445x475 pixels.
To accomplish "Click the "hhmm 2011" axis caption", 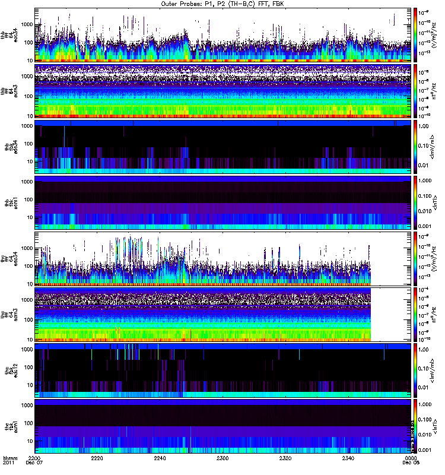I will (10, 461).
